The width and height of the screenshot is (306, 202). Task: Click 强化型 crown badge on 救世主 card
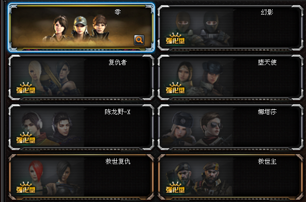coord(175,187)
